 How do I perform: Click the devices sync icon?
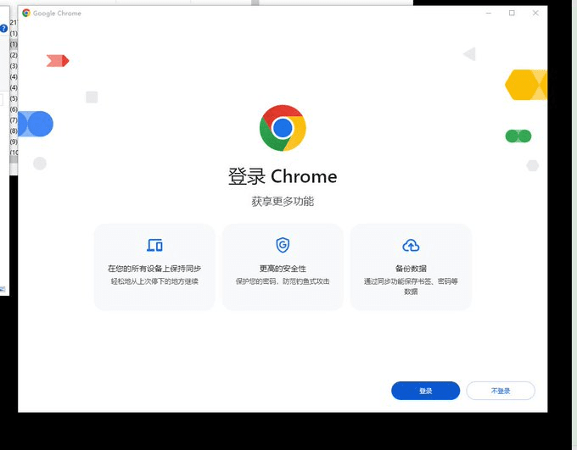pyautogui.click(x=154, y=245)
